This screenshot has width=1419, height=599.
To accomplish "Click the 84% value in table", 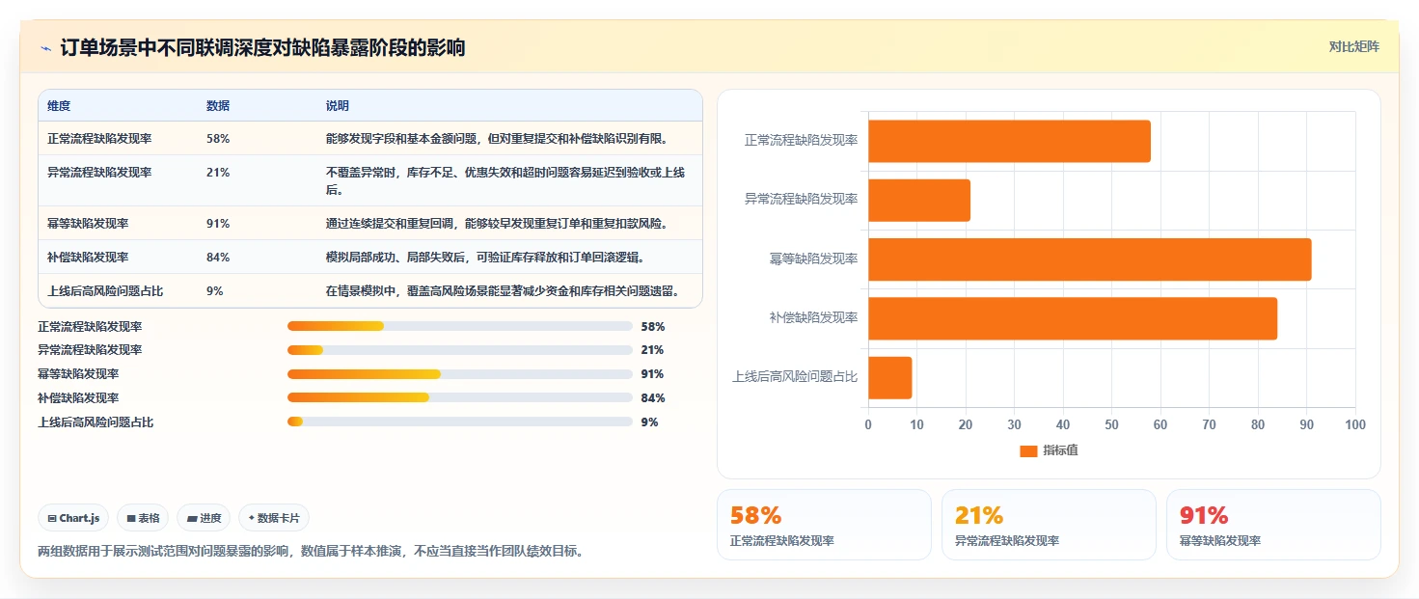I will 218,258.
